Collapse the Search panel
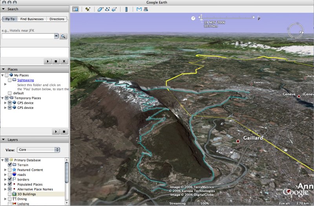Image resolution: width=314 pixels, height=206 pixels. (x=3, y=9)
